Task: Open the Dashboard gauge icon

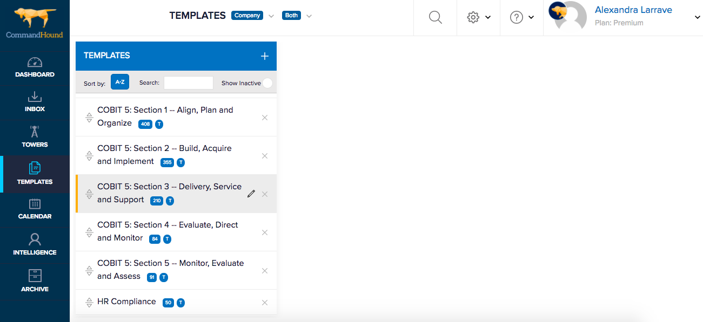Action: [35, 62]
